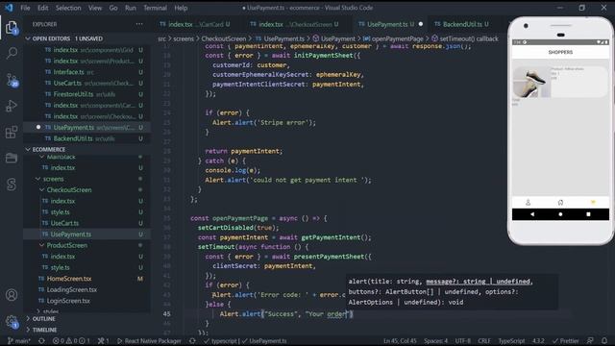Open LoginScreen.tsx in file tree
Image resolution: width=615 pixels, height=346 pixels.
[x=68, y=301]
